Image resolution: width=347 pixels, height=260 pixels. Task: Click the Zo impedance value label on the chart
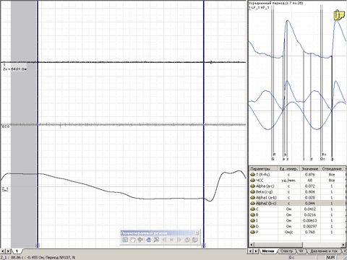click(x=15, y=69)
